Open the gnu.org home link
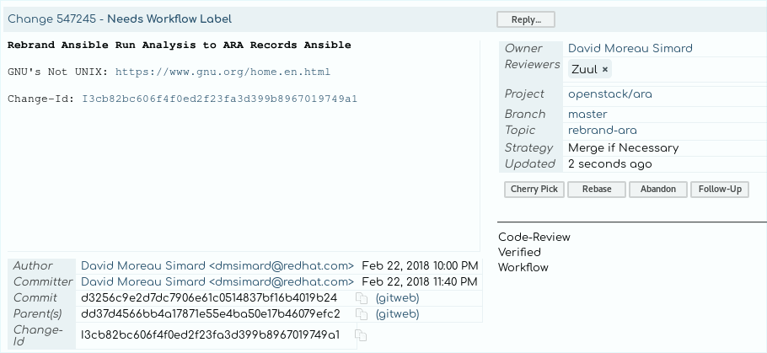The width and height of the screenshot is (767, 353). tap(223, 72)
